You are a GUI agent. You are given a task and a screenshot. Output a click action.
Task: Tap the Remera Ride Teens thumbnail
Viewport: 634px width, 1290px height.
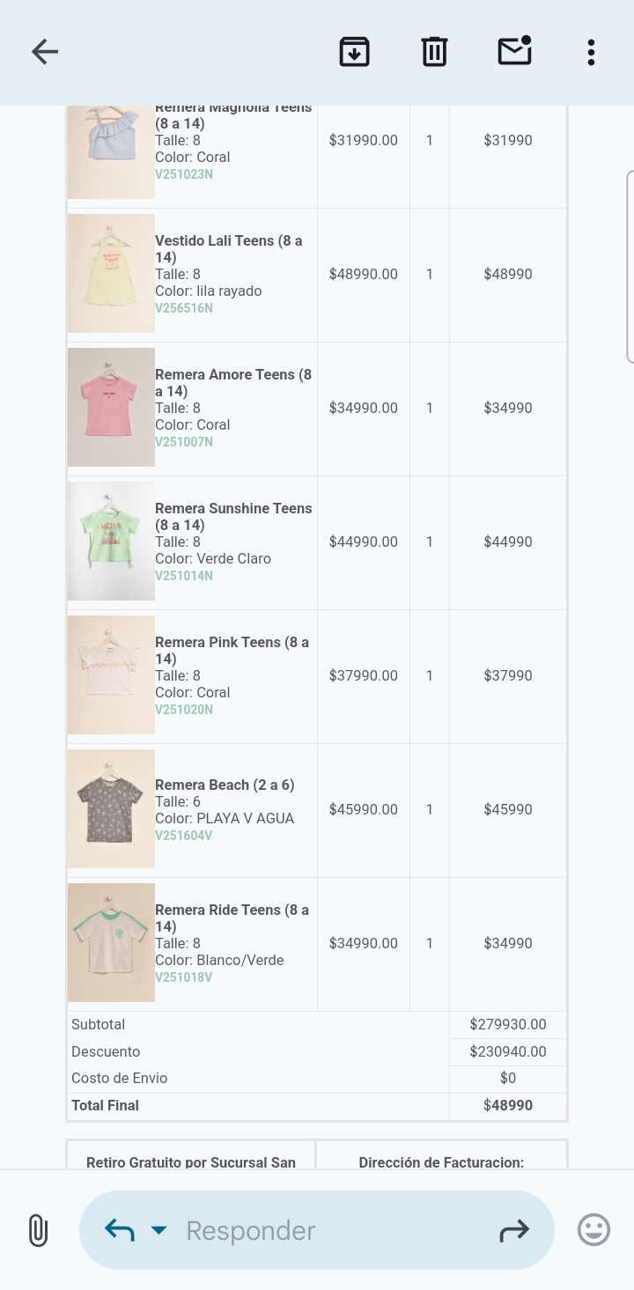point(111,943)
